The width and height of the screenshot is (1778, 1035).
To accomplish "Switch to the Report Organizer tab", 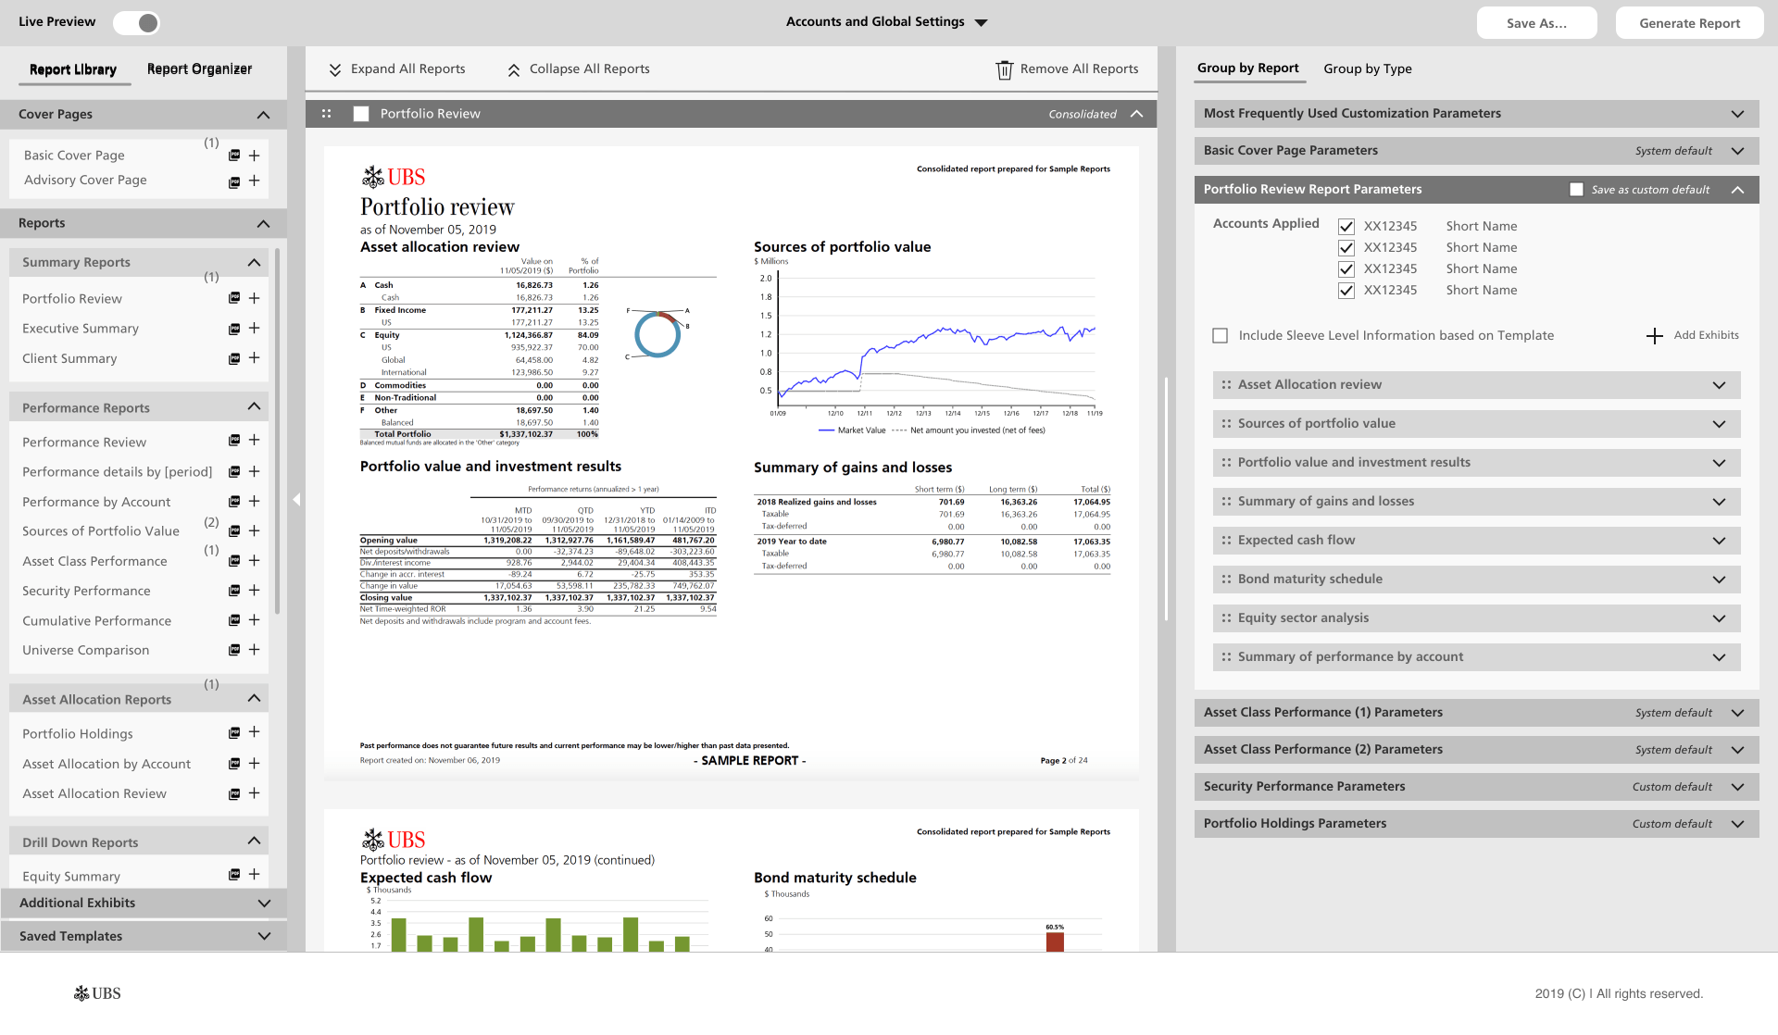I will [199, 69].
